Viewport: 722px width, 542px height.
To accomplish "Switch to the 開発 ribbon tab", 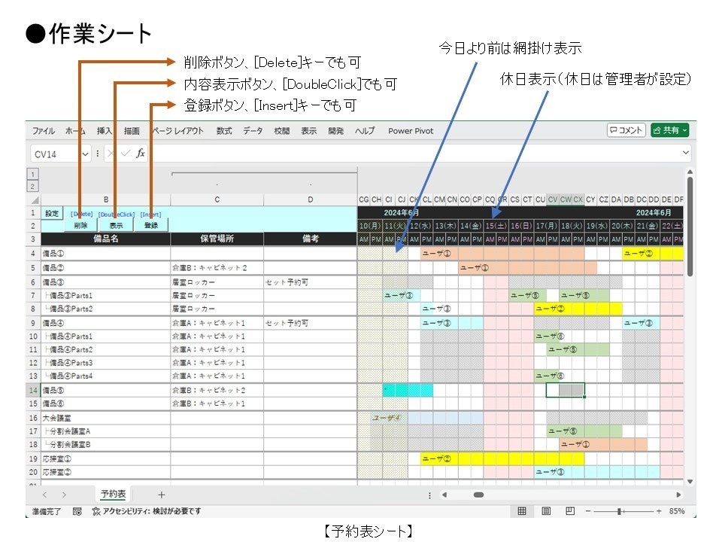I will click(335, 129).
